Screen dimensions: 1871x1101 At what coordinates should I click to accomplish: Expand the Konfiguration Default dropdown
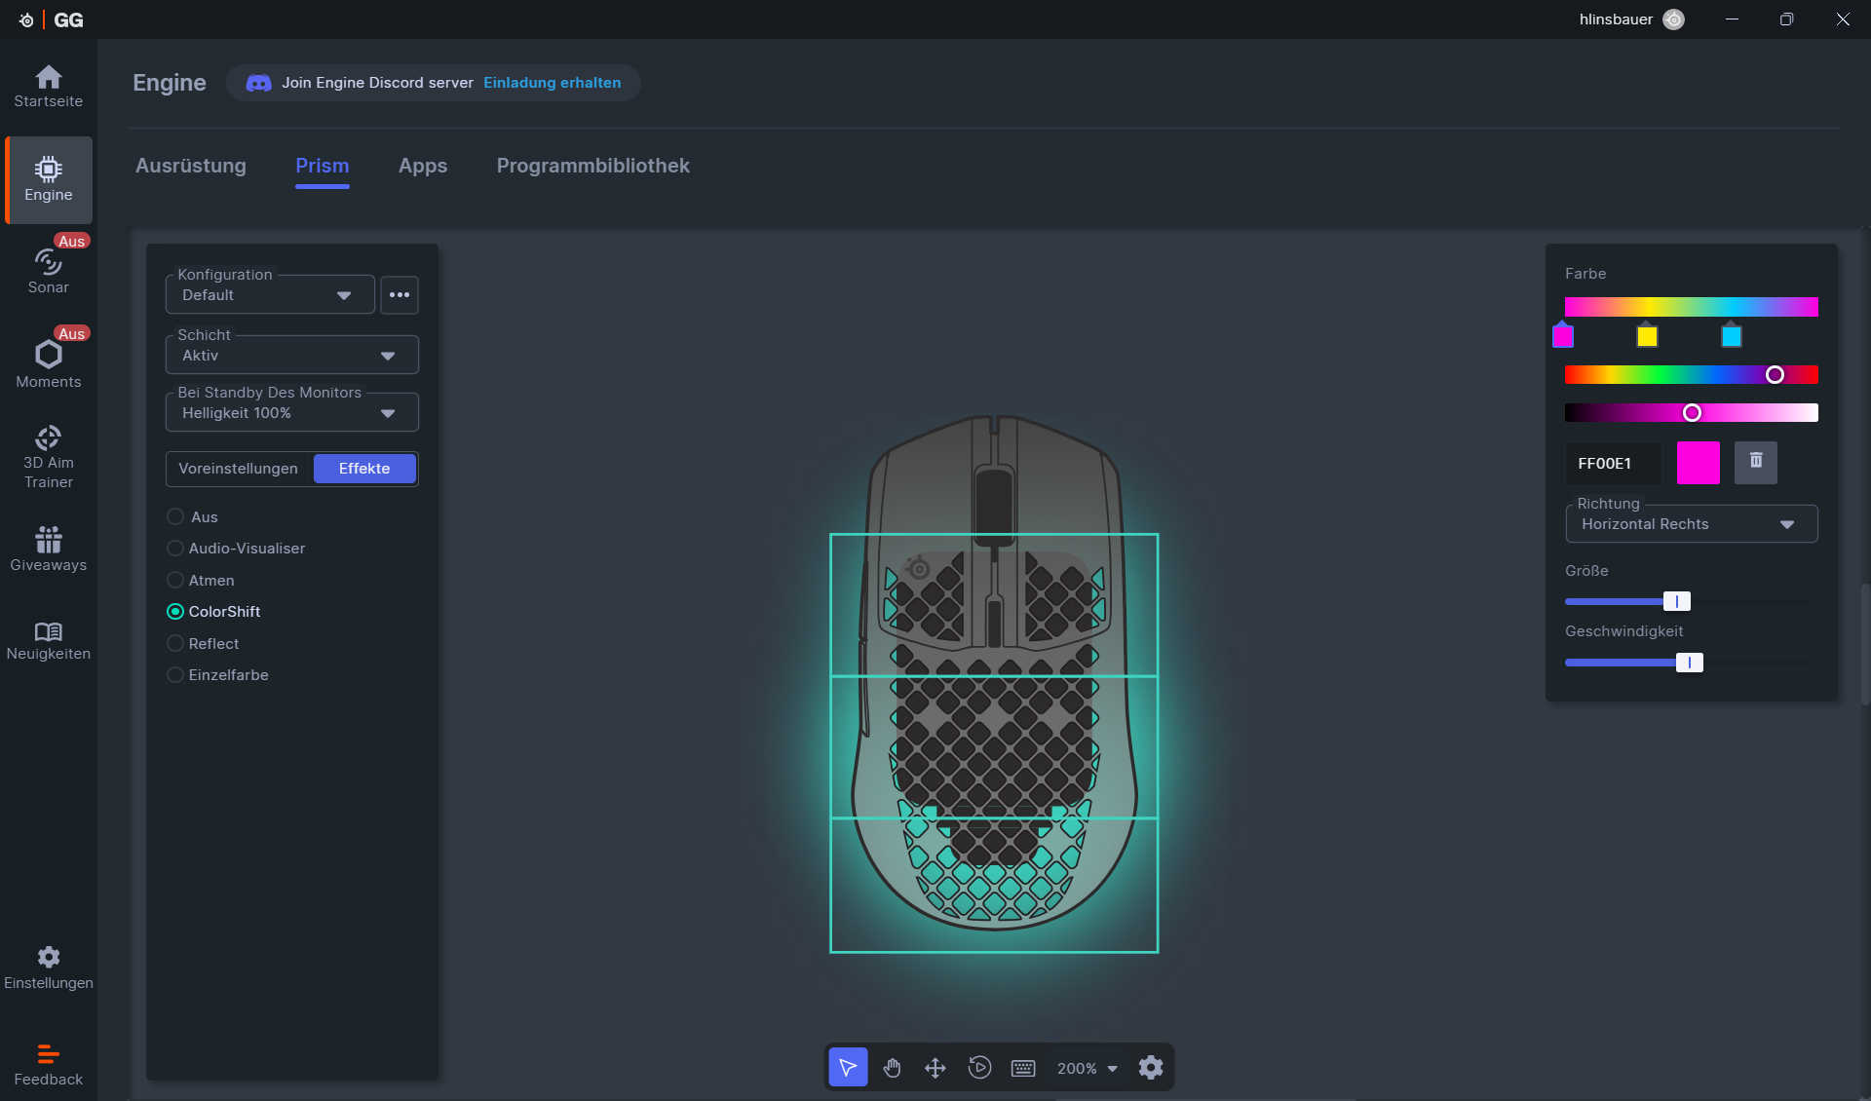[x=270, y=295]
